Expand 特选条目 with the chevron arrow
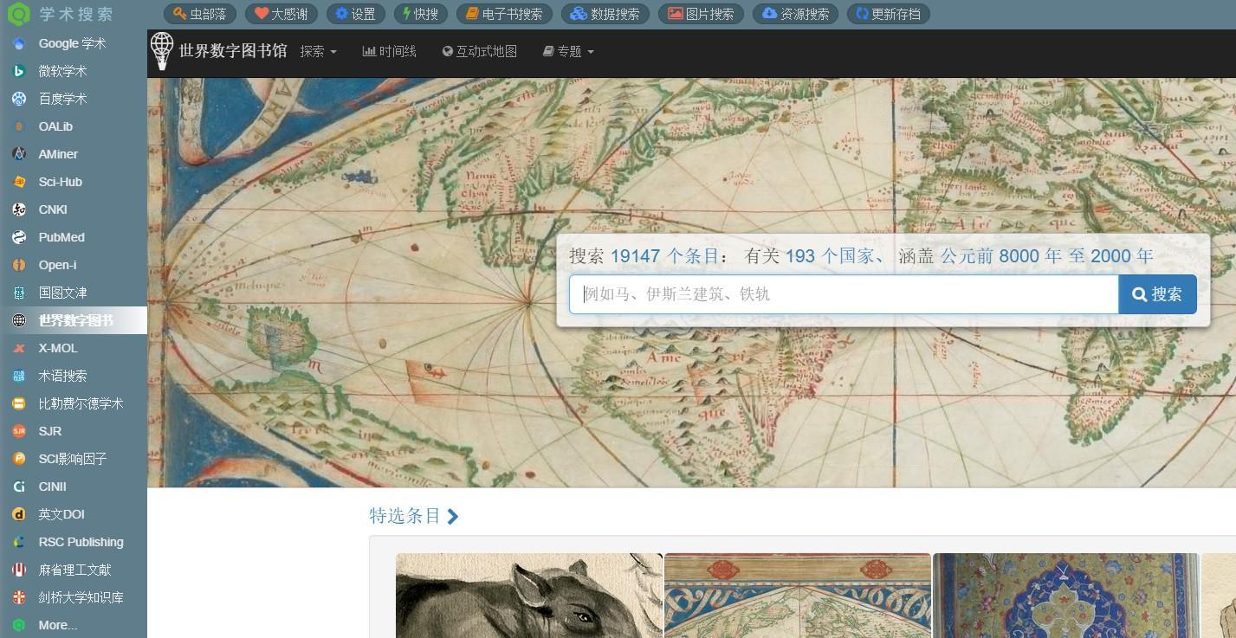The height and width of the screenshot is (638, 1236). tap(453, 517)
